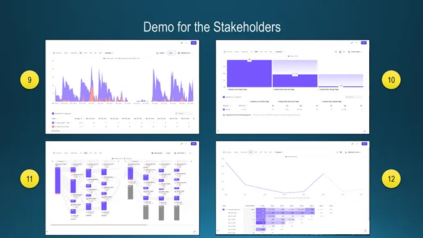Toggle the purple segment A row checkbox
The width and height of the screenshot is (423, 238).
(x=53, y=123)
